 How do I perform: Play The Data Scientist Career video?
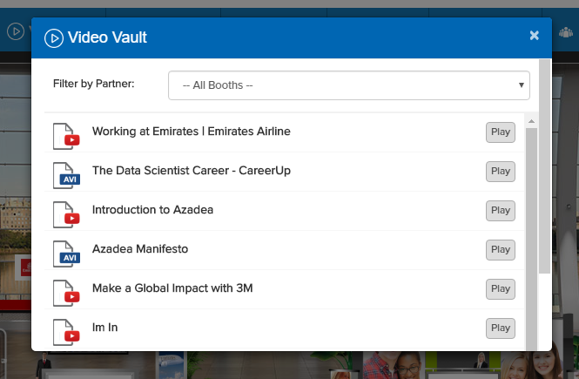[500, 172]
